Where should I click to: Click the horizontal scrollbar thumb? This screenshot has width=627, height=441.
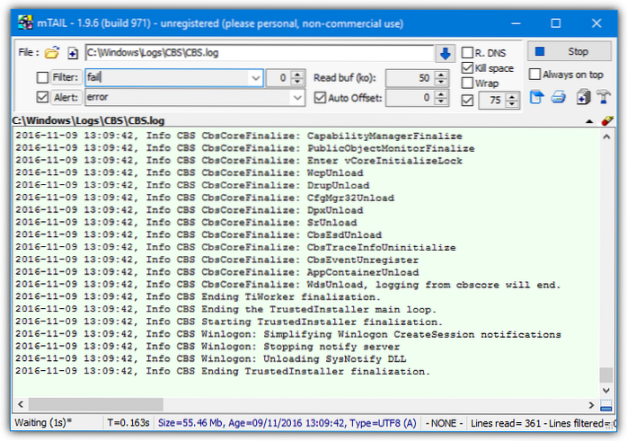(95, 405)
